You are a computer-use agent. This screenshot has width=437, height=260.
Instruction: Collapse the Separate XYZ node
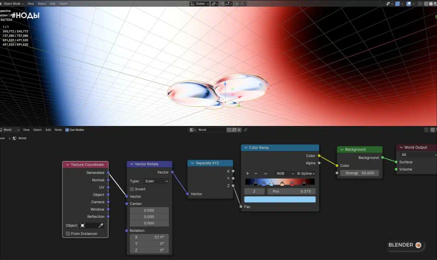point(192,163)
